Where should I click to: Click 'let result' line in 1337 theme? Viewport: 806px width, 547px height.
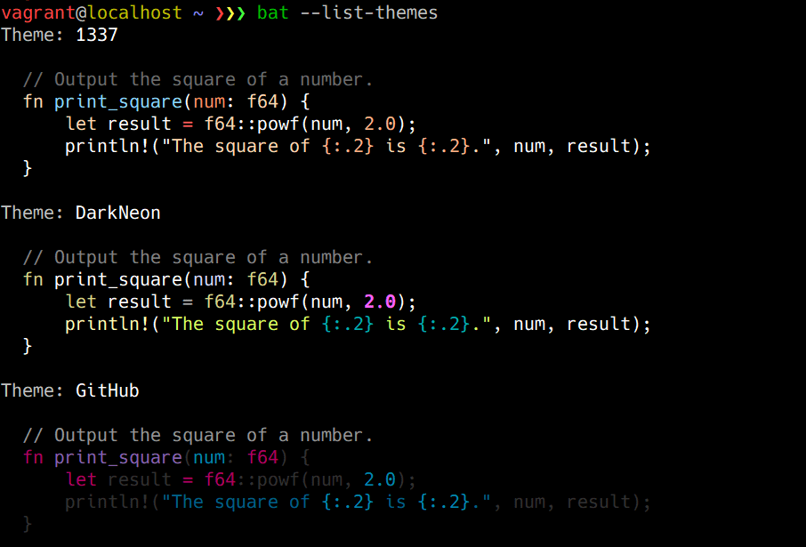click(240, 124)
